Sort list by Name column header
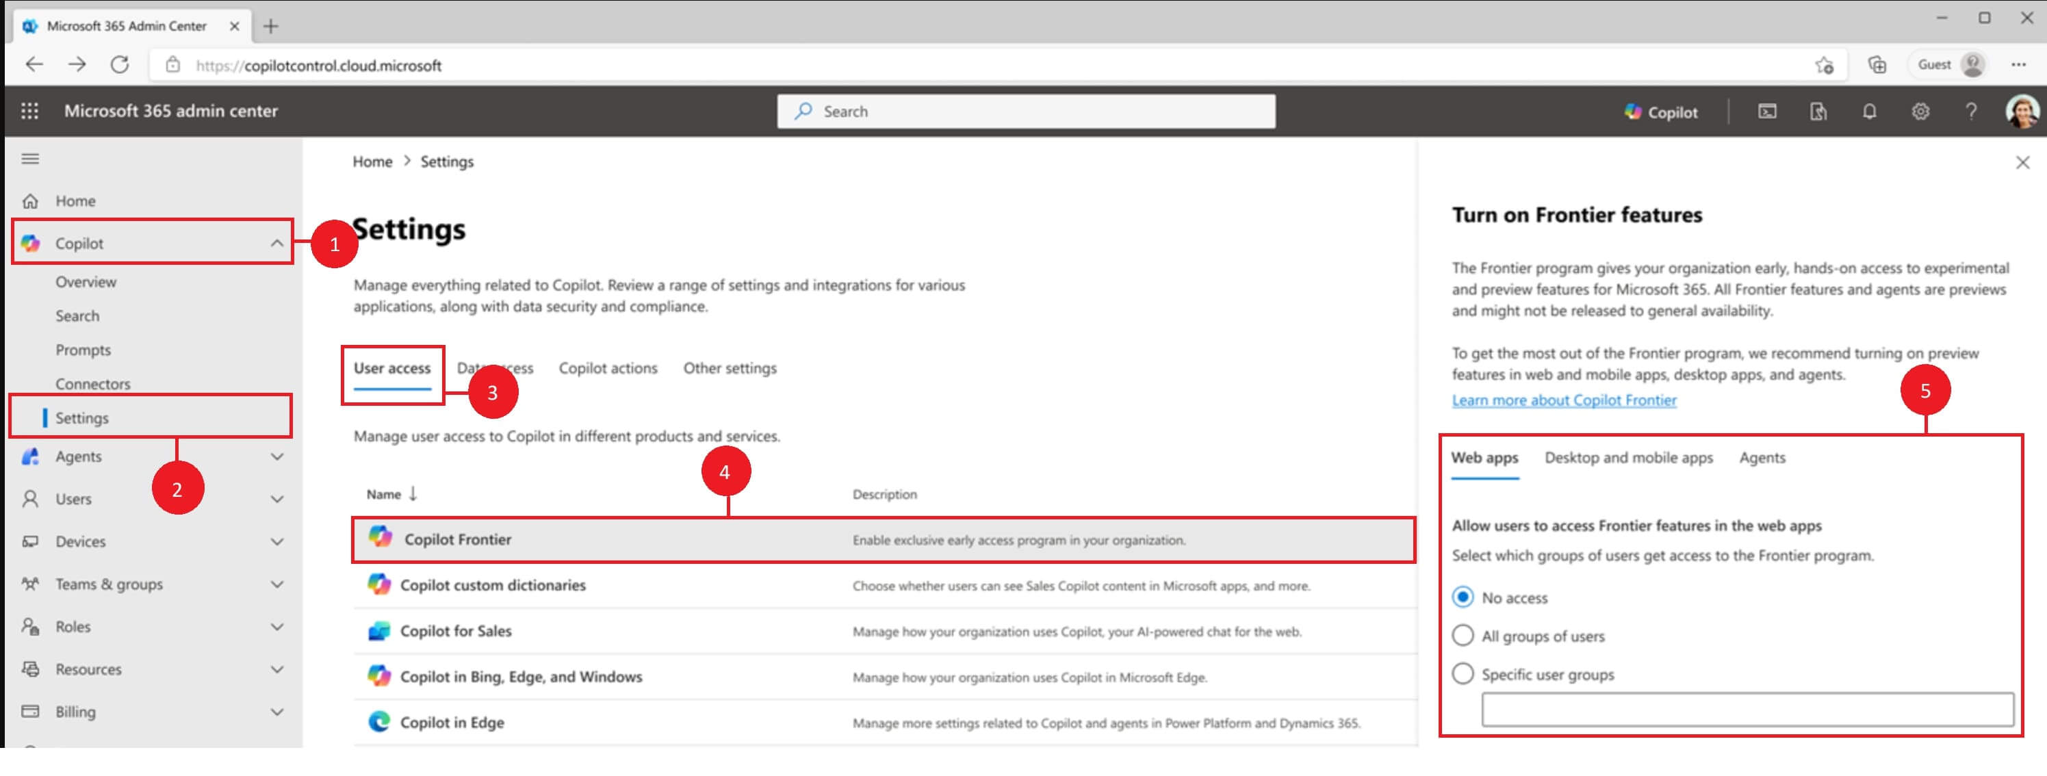2047x776 pixels. 384,495
